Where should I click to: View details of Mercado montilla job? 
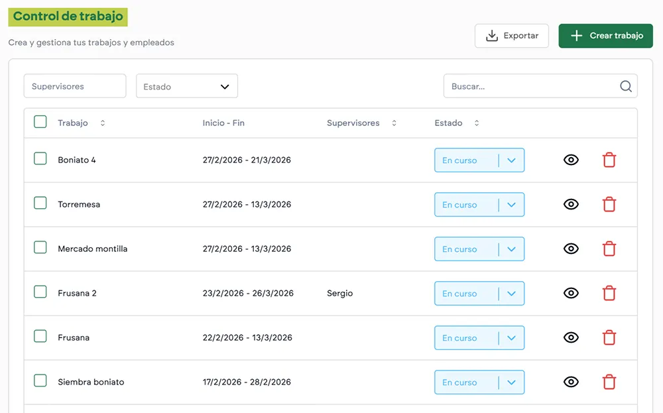[571, 249]
